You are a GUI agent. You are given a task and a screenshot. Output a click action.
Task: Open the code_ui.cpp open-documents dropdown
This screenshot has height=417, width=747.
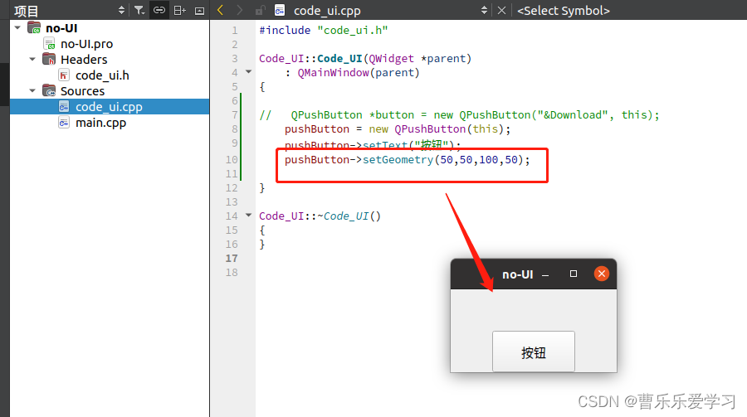coord(485,11)
